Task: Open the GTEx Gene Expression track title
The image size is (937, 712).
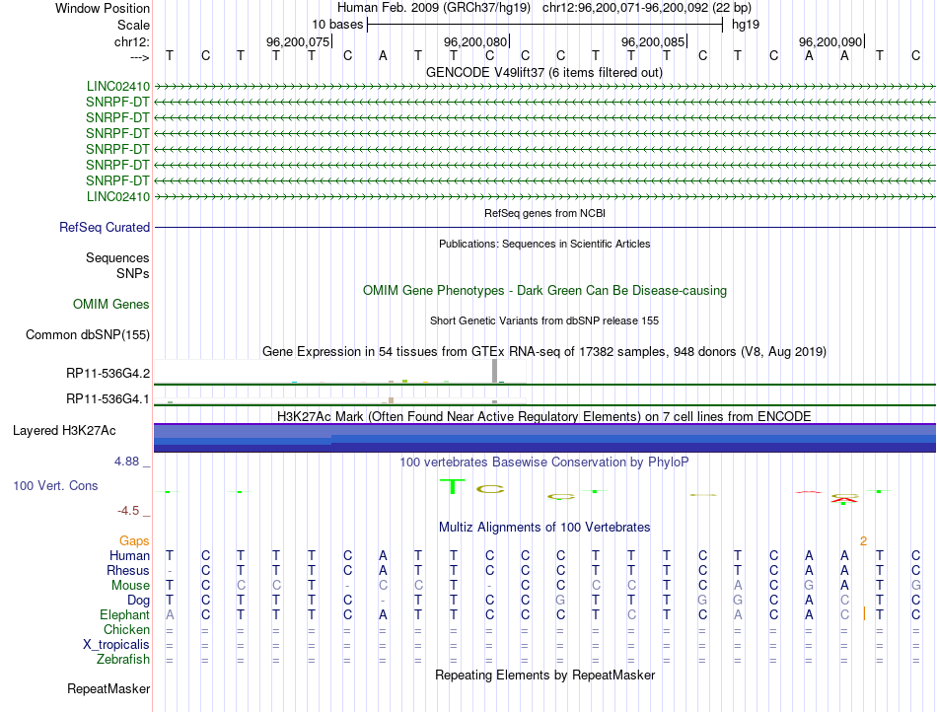Action: pyautogui.click(x=544, y=351)
